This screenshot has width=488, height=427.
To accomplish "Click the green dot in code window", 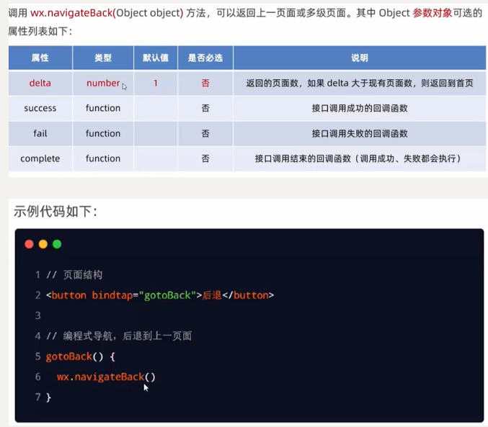I will click(57, 244).
